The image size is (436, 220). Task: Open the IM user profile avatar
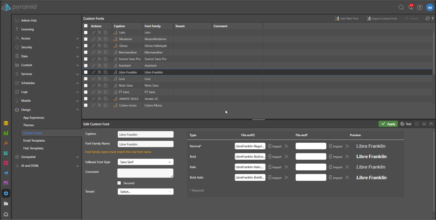(x=430, y=7)
